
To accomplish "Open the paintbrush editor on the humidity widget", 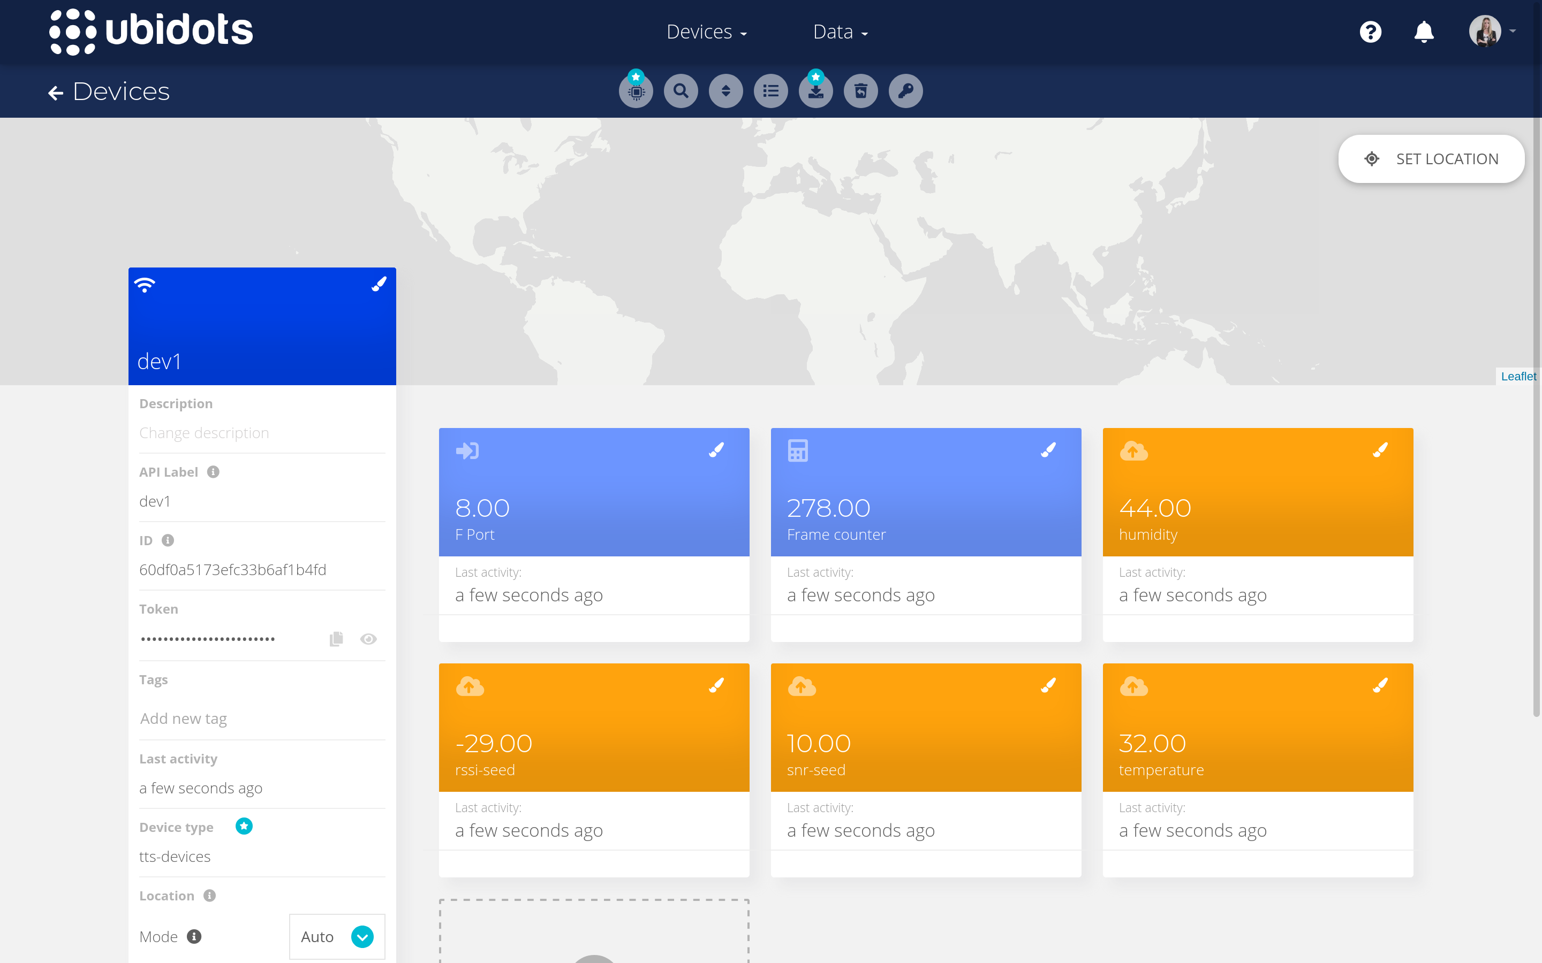I will click(1380, 449).
